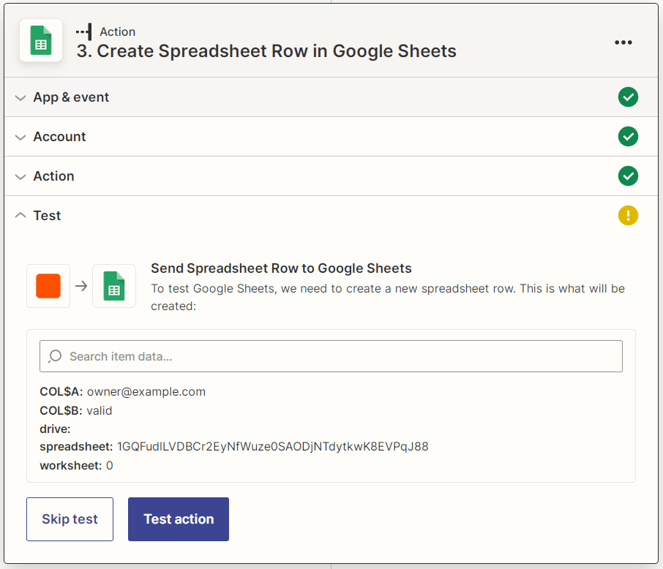Select the orange trigger app icon
Image resolution: width=663 pixels, height=569 pixels.
coord(48,286)
